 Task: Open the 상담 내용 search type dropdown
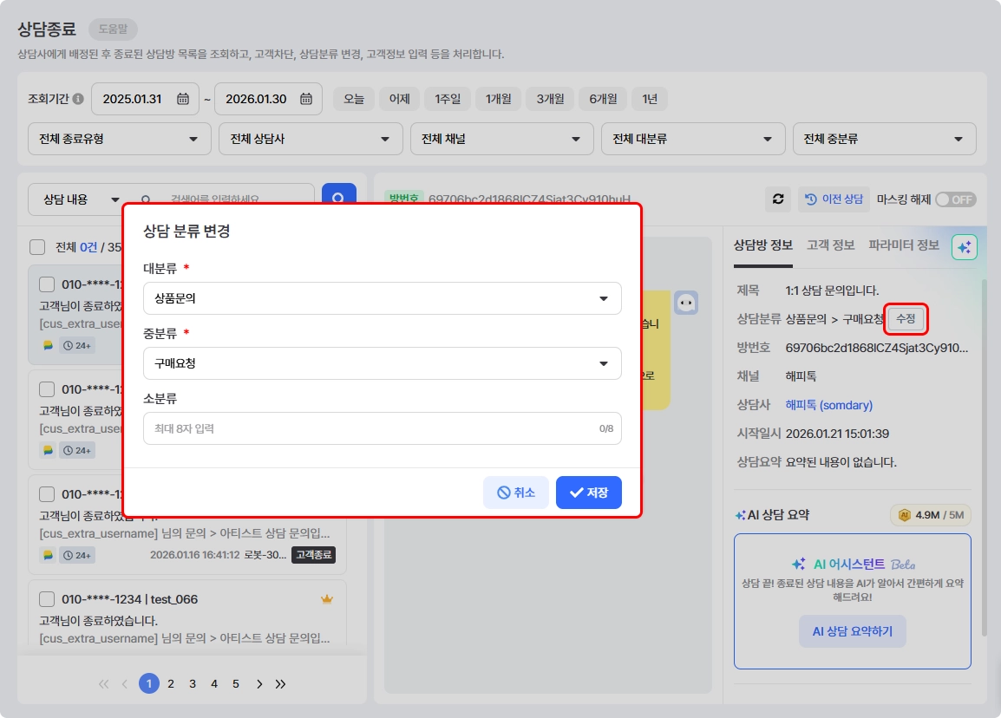(x=81, y=199)
